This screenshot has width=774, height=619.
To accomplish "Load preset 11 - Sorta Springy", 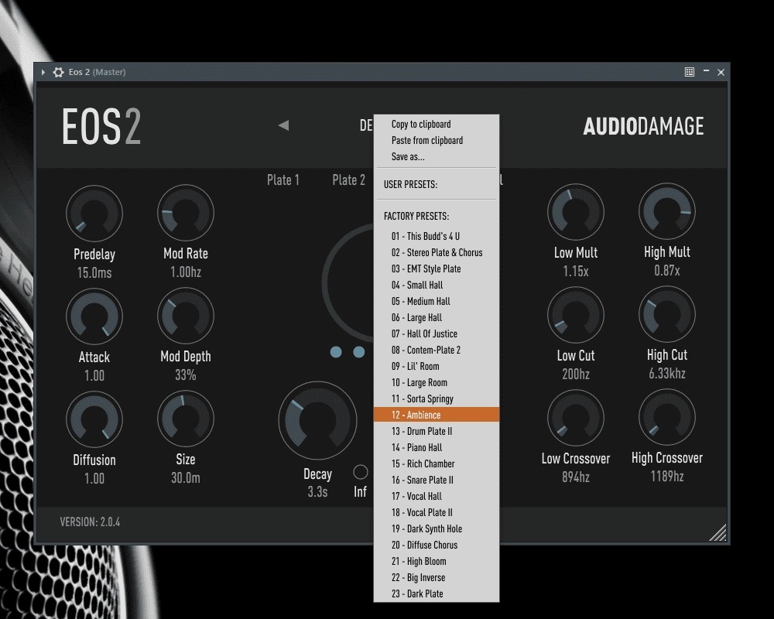I will pyautogui.click(x=437, y=398).
